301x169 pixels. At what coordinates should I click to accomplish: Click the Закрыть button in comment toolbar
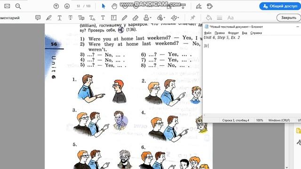point(288,18)
